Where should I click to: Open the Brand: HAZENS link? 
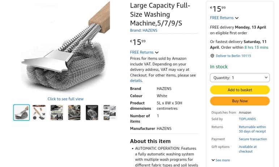tap(143, 30)
